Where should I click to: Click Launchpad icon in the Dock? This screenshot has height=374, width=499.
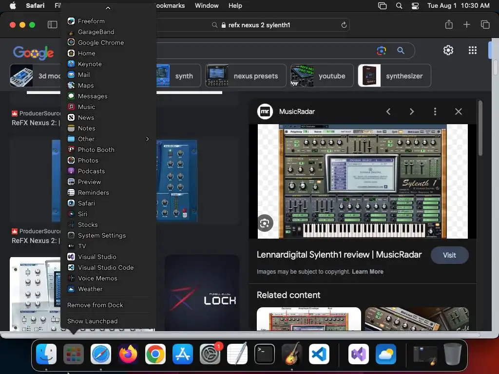(74, 354)
